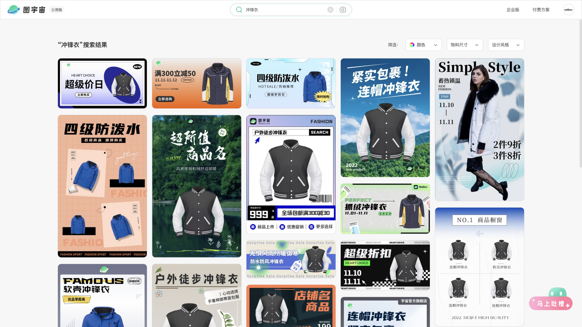Open the FAMOUS 软壳冲锋衣 template

coord(102,296)
